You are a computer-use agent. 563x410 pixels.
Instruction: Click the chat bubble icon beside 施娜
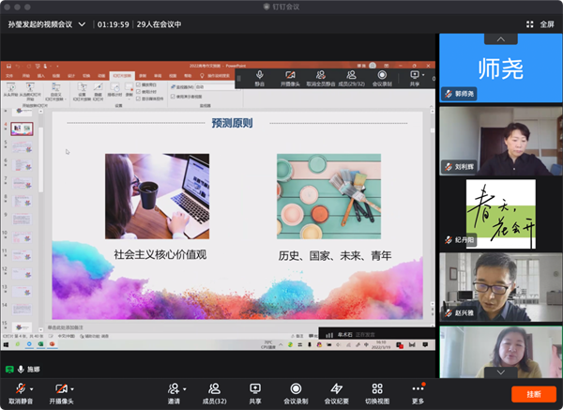(9, 369)
